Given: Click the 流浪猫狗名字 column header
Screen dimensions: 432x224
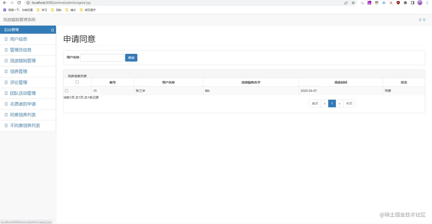Looking at the screenshot, I should (x=251, y=82).
